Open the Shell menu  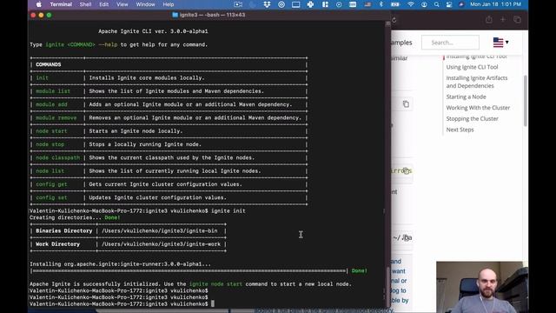85,4
